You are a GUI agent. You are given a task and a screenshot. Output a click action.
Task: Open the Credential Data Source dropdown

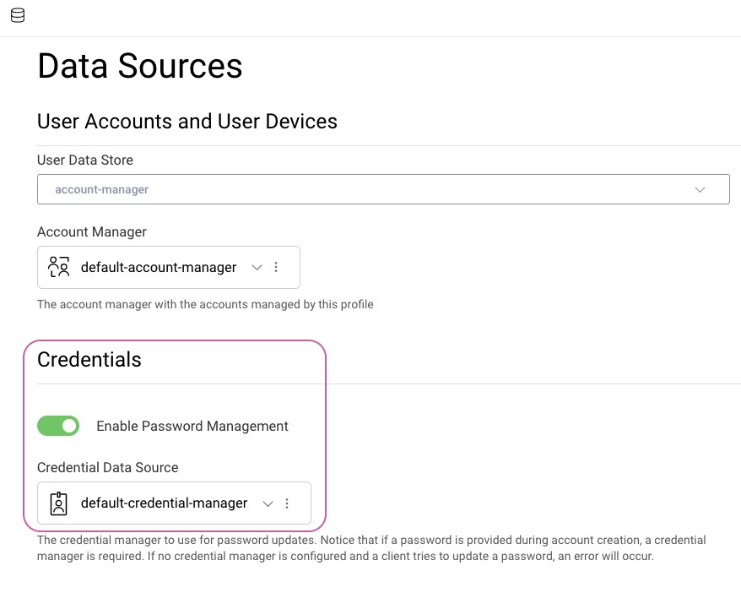pyautogui.click(x=268, y=503)
